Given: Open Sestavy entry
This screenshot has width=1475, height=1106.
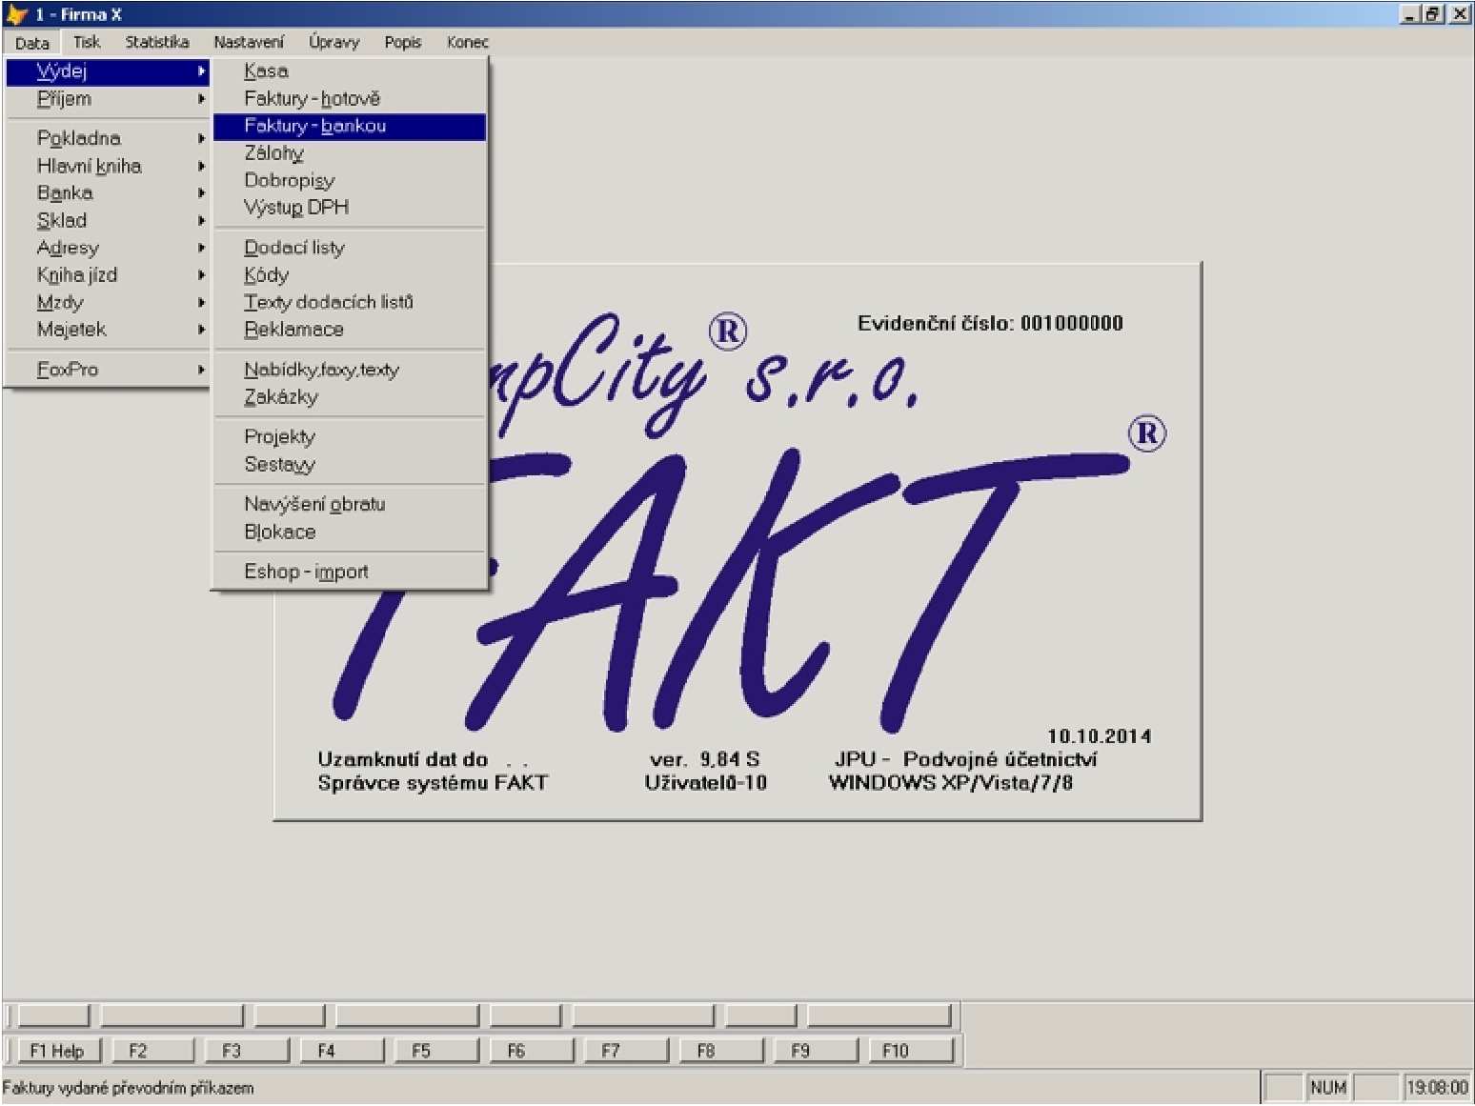Looking at the screenshot, I should (x=350, y=465).
